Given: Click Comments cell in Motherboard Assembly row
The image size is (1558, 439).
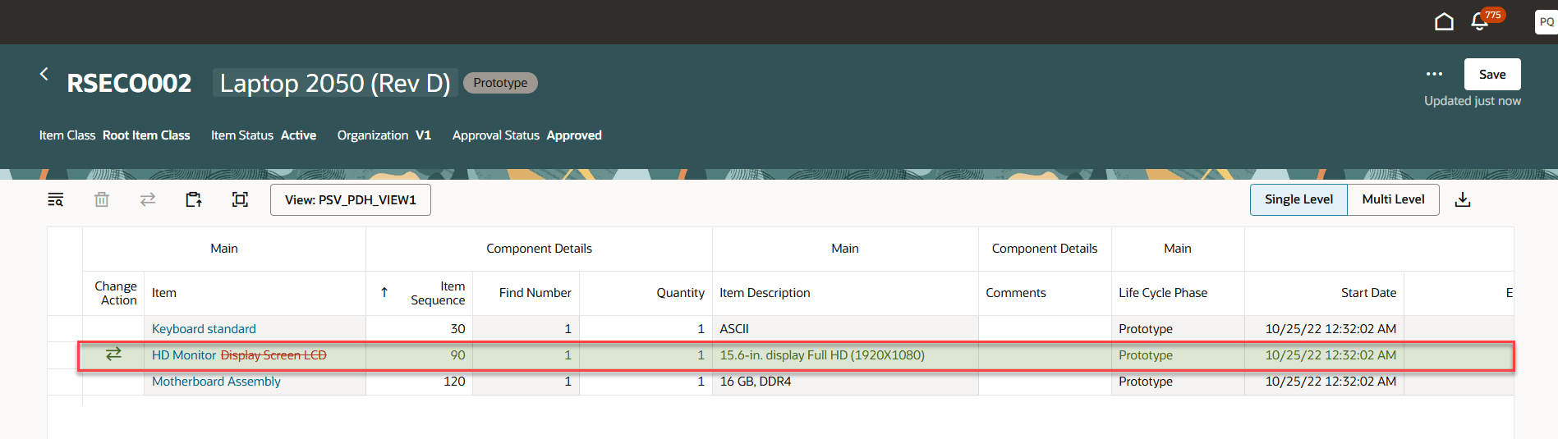Looking at the screenshot, I should click(1045, 381).
